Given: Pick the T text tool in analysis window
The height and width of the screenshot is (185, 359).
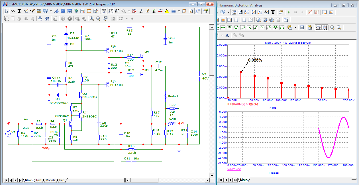Looking at the screenshot, I should 273,12.
